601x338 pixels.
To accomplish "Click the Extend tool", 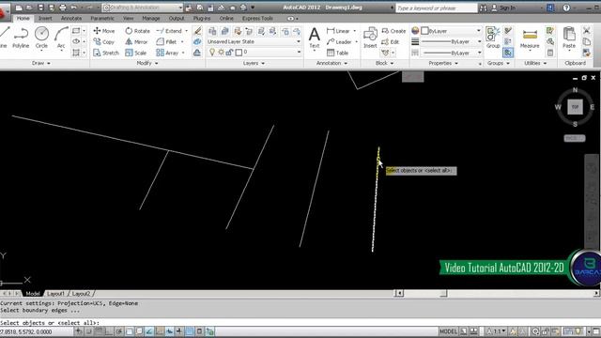I will [169, 31].
